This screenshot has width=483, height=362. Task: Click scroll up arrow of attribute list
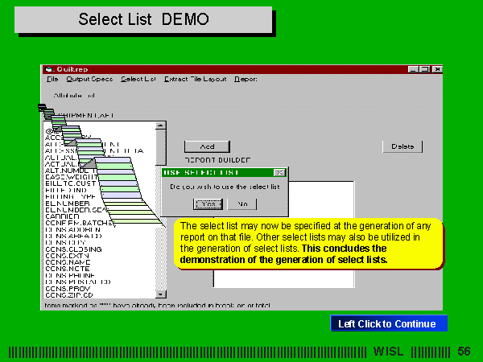(x=161, y=126)
